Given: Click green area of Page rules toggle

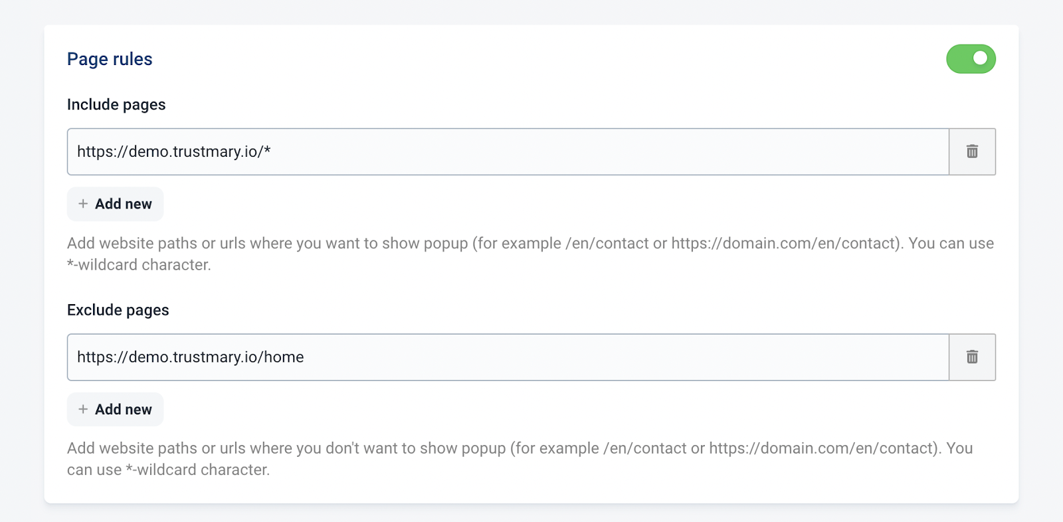Looking at the screenshot, I should point(960,59).
